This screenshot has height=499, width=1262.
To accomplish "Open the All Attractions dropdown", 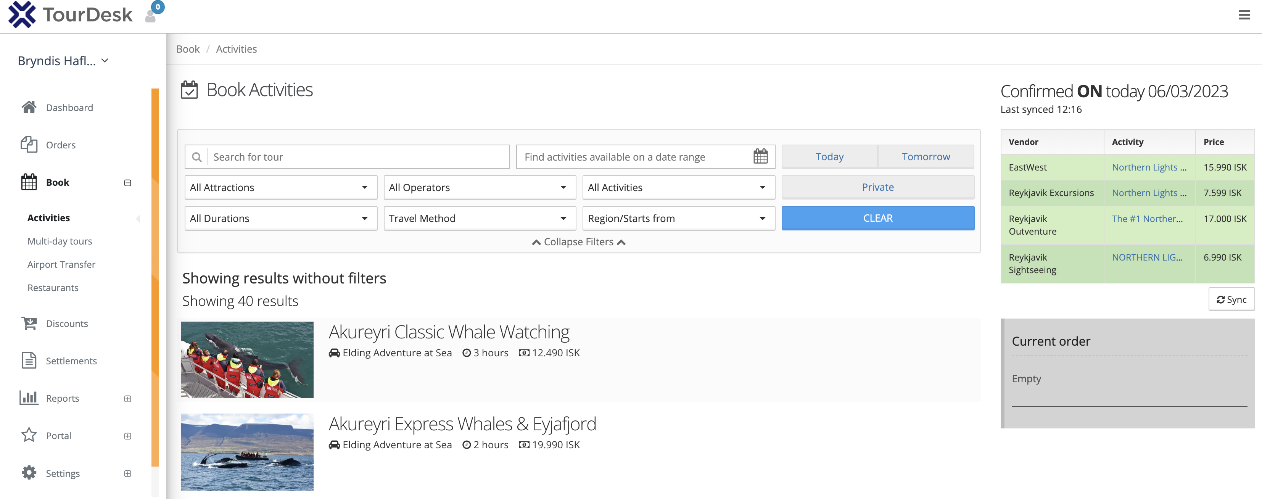I will 280,188.
